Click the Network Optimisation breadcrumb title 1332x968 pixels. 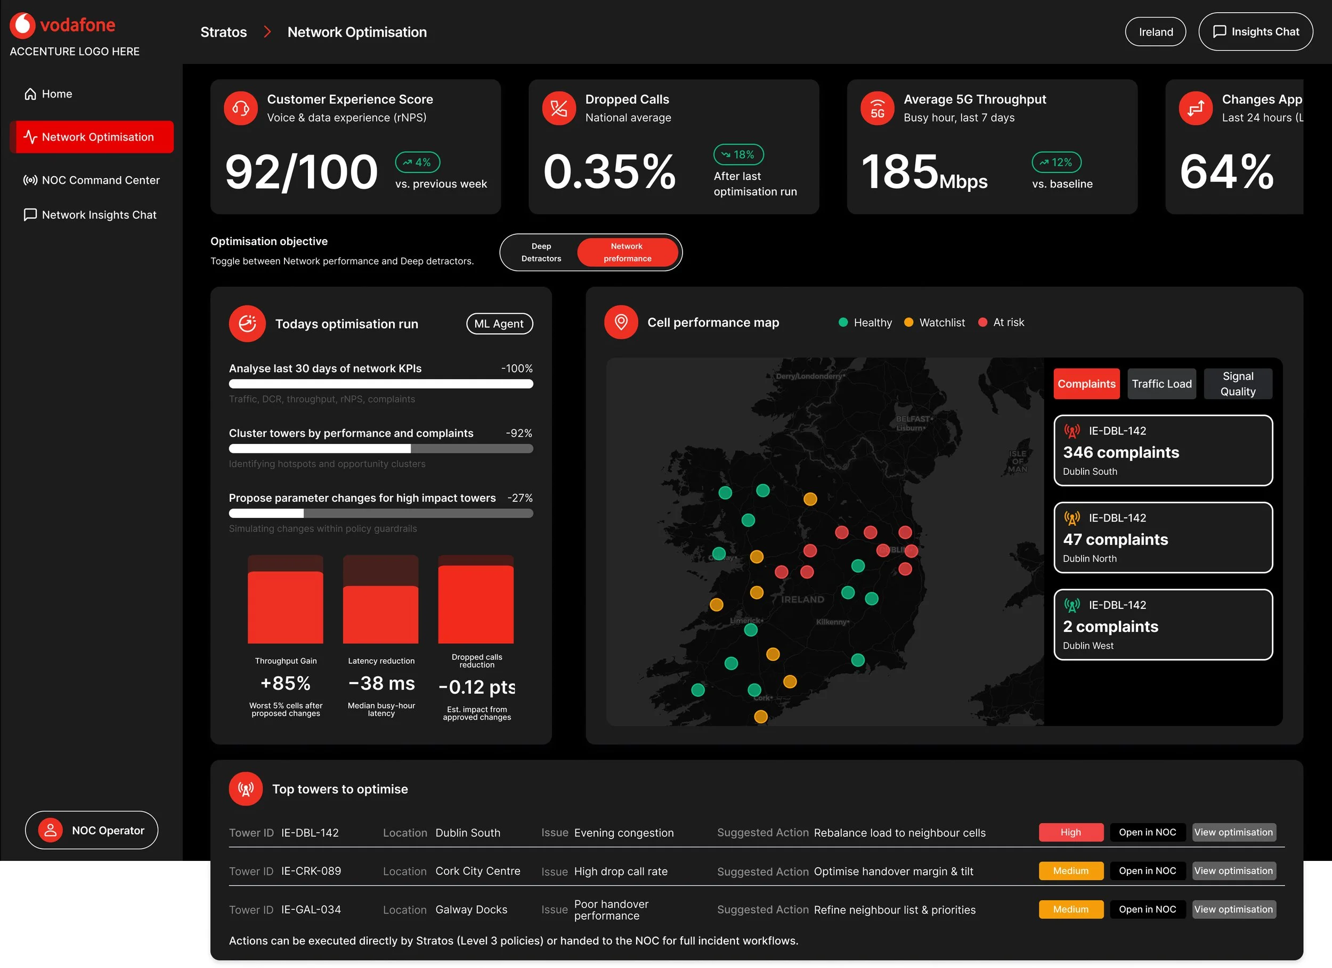tap(357, 32)
